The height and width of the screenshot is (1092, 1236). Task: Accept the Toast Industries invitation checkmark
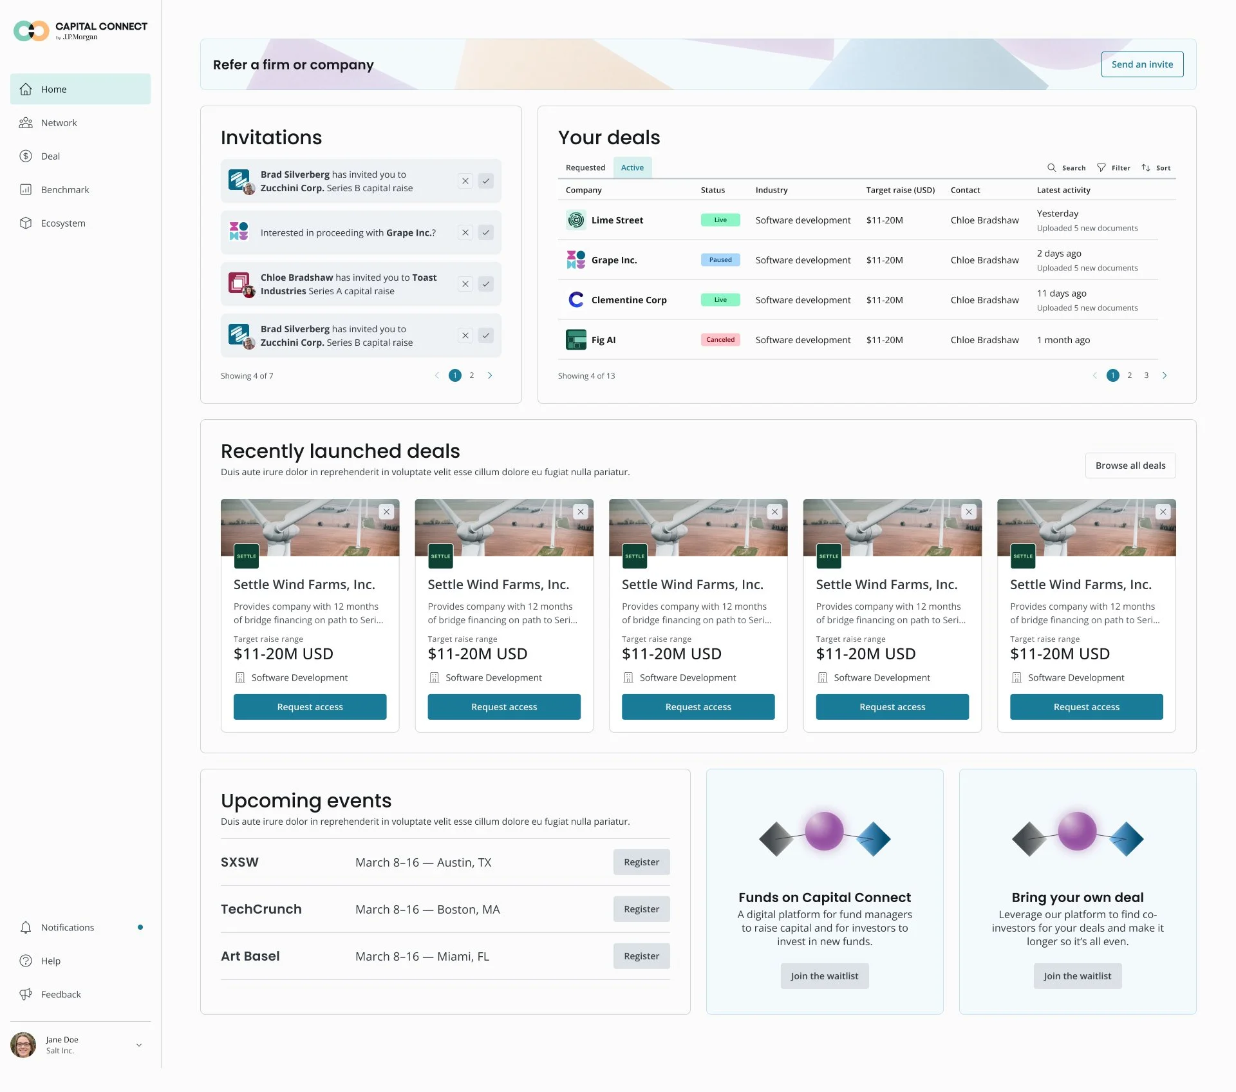point(486,285)
